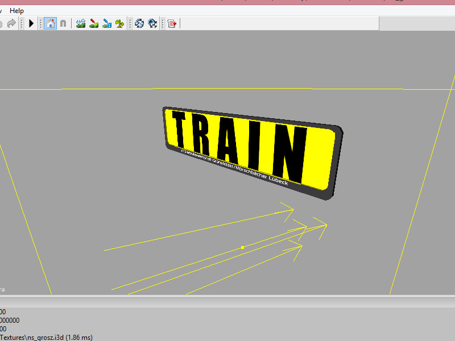The image size is (455, 341).
Task: Select the terrain paint tool with red brush
Action: (x=94, y=23)
